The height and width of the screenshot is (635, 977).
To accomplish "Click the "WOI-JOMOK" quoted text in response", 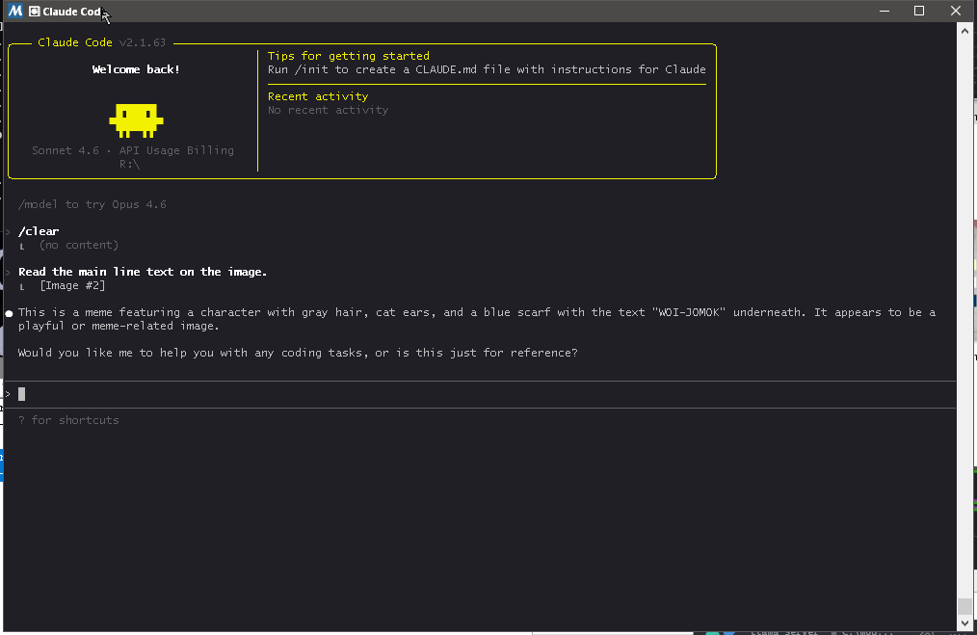I will tap(689, 312).
